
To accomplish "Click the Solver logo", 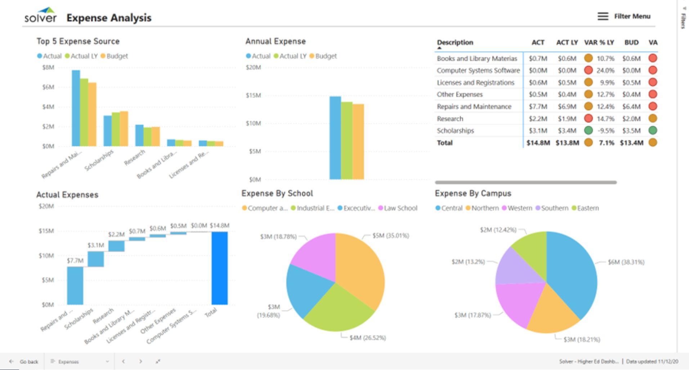I will click(40, 15).
